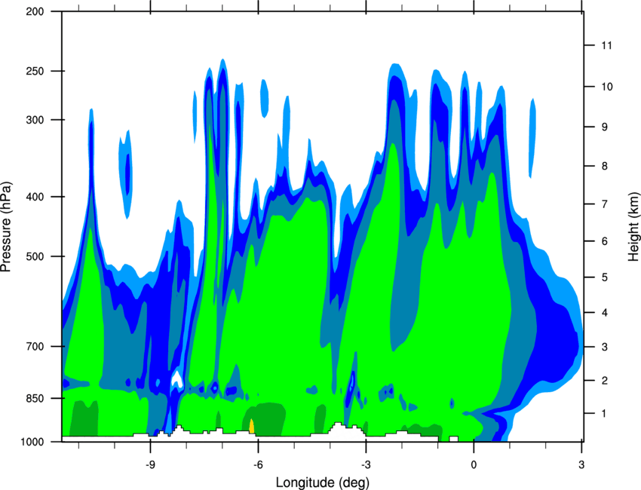Click the 'Height (km)' axis title
The height and width of the screenshot is (490, 641).
[633, 226]
